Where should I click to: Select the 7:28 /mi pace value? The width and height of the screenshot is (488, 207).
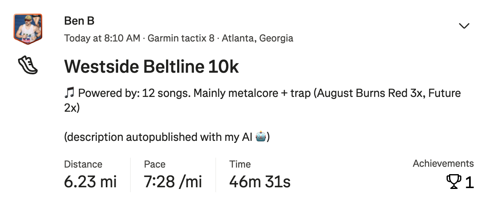pyautogui.click(x=173, y=182)
